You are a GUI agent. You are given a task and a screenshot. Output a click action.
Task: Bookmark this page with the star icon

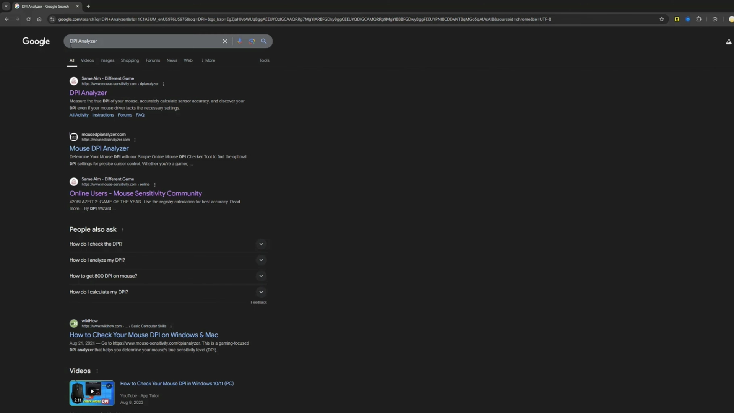[662, 19]
